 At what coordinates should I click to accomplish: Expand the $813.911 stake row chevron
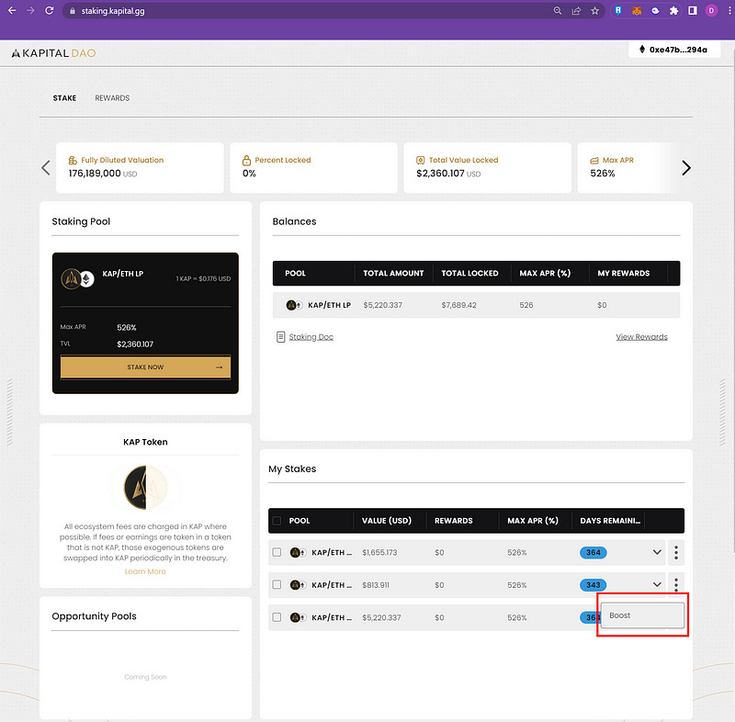(x=657, y=585)
